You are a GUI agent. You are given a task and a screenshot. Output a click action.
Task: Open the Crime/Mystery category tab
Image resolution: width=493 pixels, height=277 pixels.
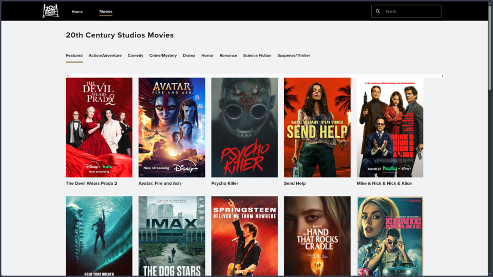pyautogui.click(x=163, y=55)
